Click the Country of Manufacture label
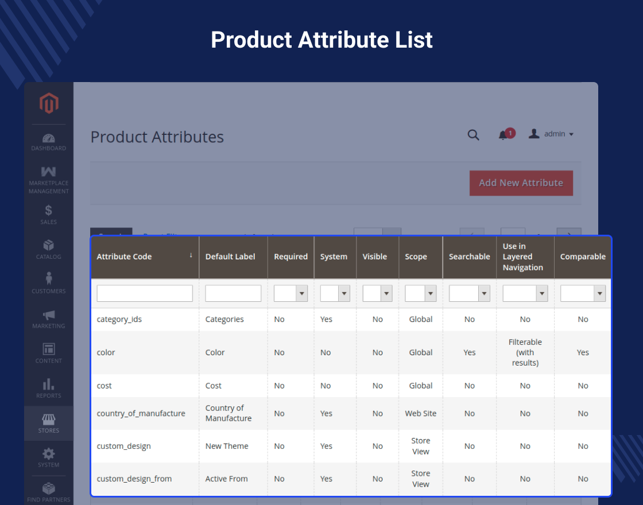This screenshot has width=643, height=505. [228, 413]
